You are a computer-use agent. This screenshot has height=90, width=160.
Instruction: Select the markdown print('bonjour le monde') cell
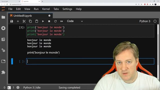[x=43, y=52]
